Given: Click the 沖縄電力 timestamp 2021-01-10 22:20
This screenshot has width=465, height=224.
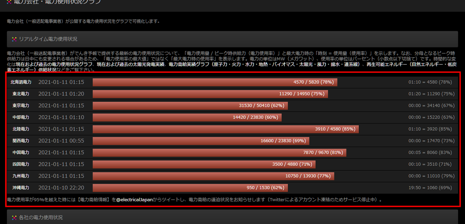Looking at the screenshot, I should [61, 188].
